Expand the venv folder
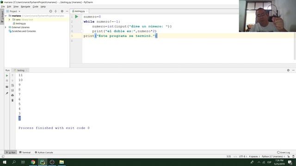The width and height of the screenshot is (296, 166). (9, 19)
